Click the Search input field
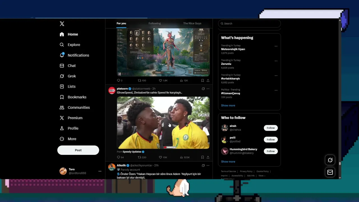Image resolution: width=359 pixels, height=202 pixels. pyautogui.click(x=249, y=24)
